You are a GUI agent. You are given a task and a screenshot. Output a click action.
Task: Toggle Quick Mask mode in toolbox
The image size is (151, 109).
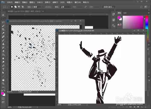pyautogui.click(x=3, y=98)
